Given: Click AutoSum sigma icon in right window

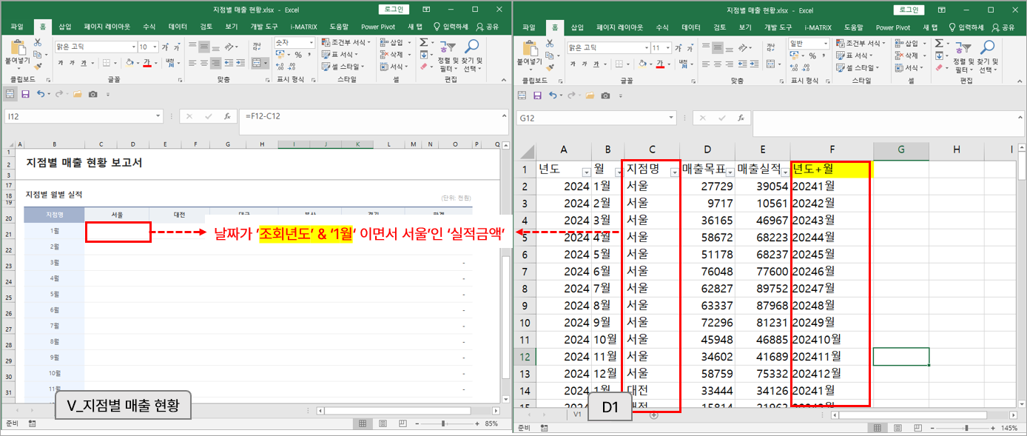Looking at the screenshot, I should click(x=937, y=44).
